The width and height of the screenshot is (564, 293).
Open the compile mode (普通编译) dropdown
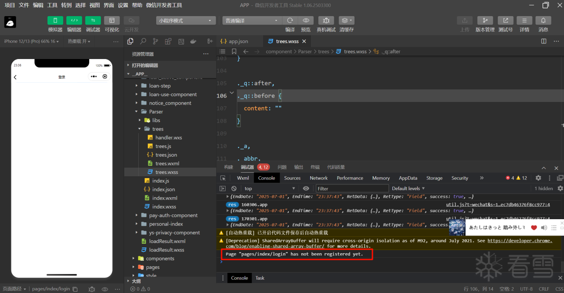pyautogui.click(x=252, y=21)
